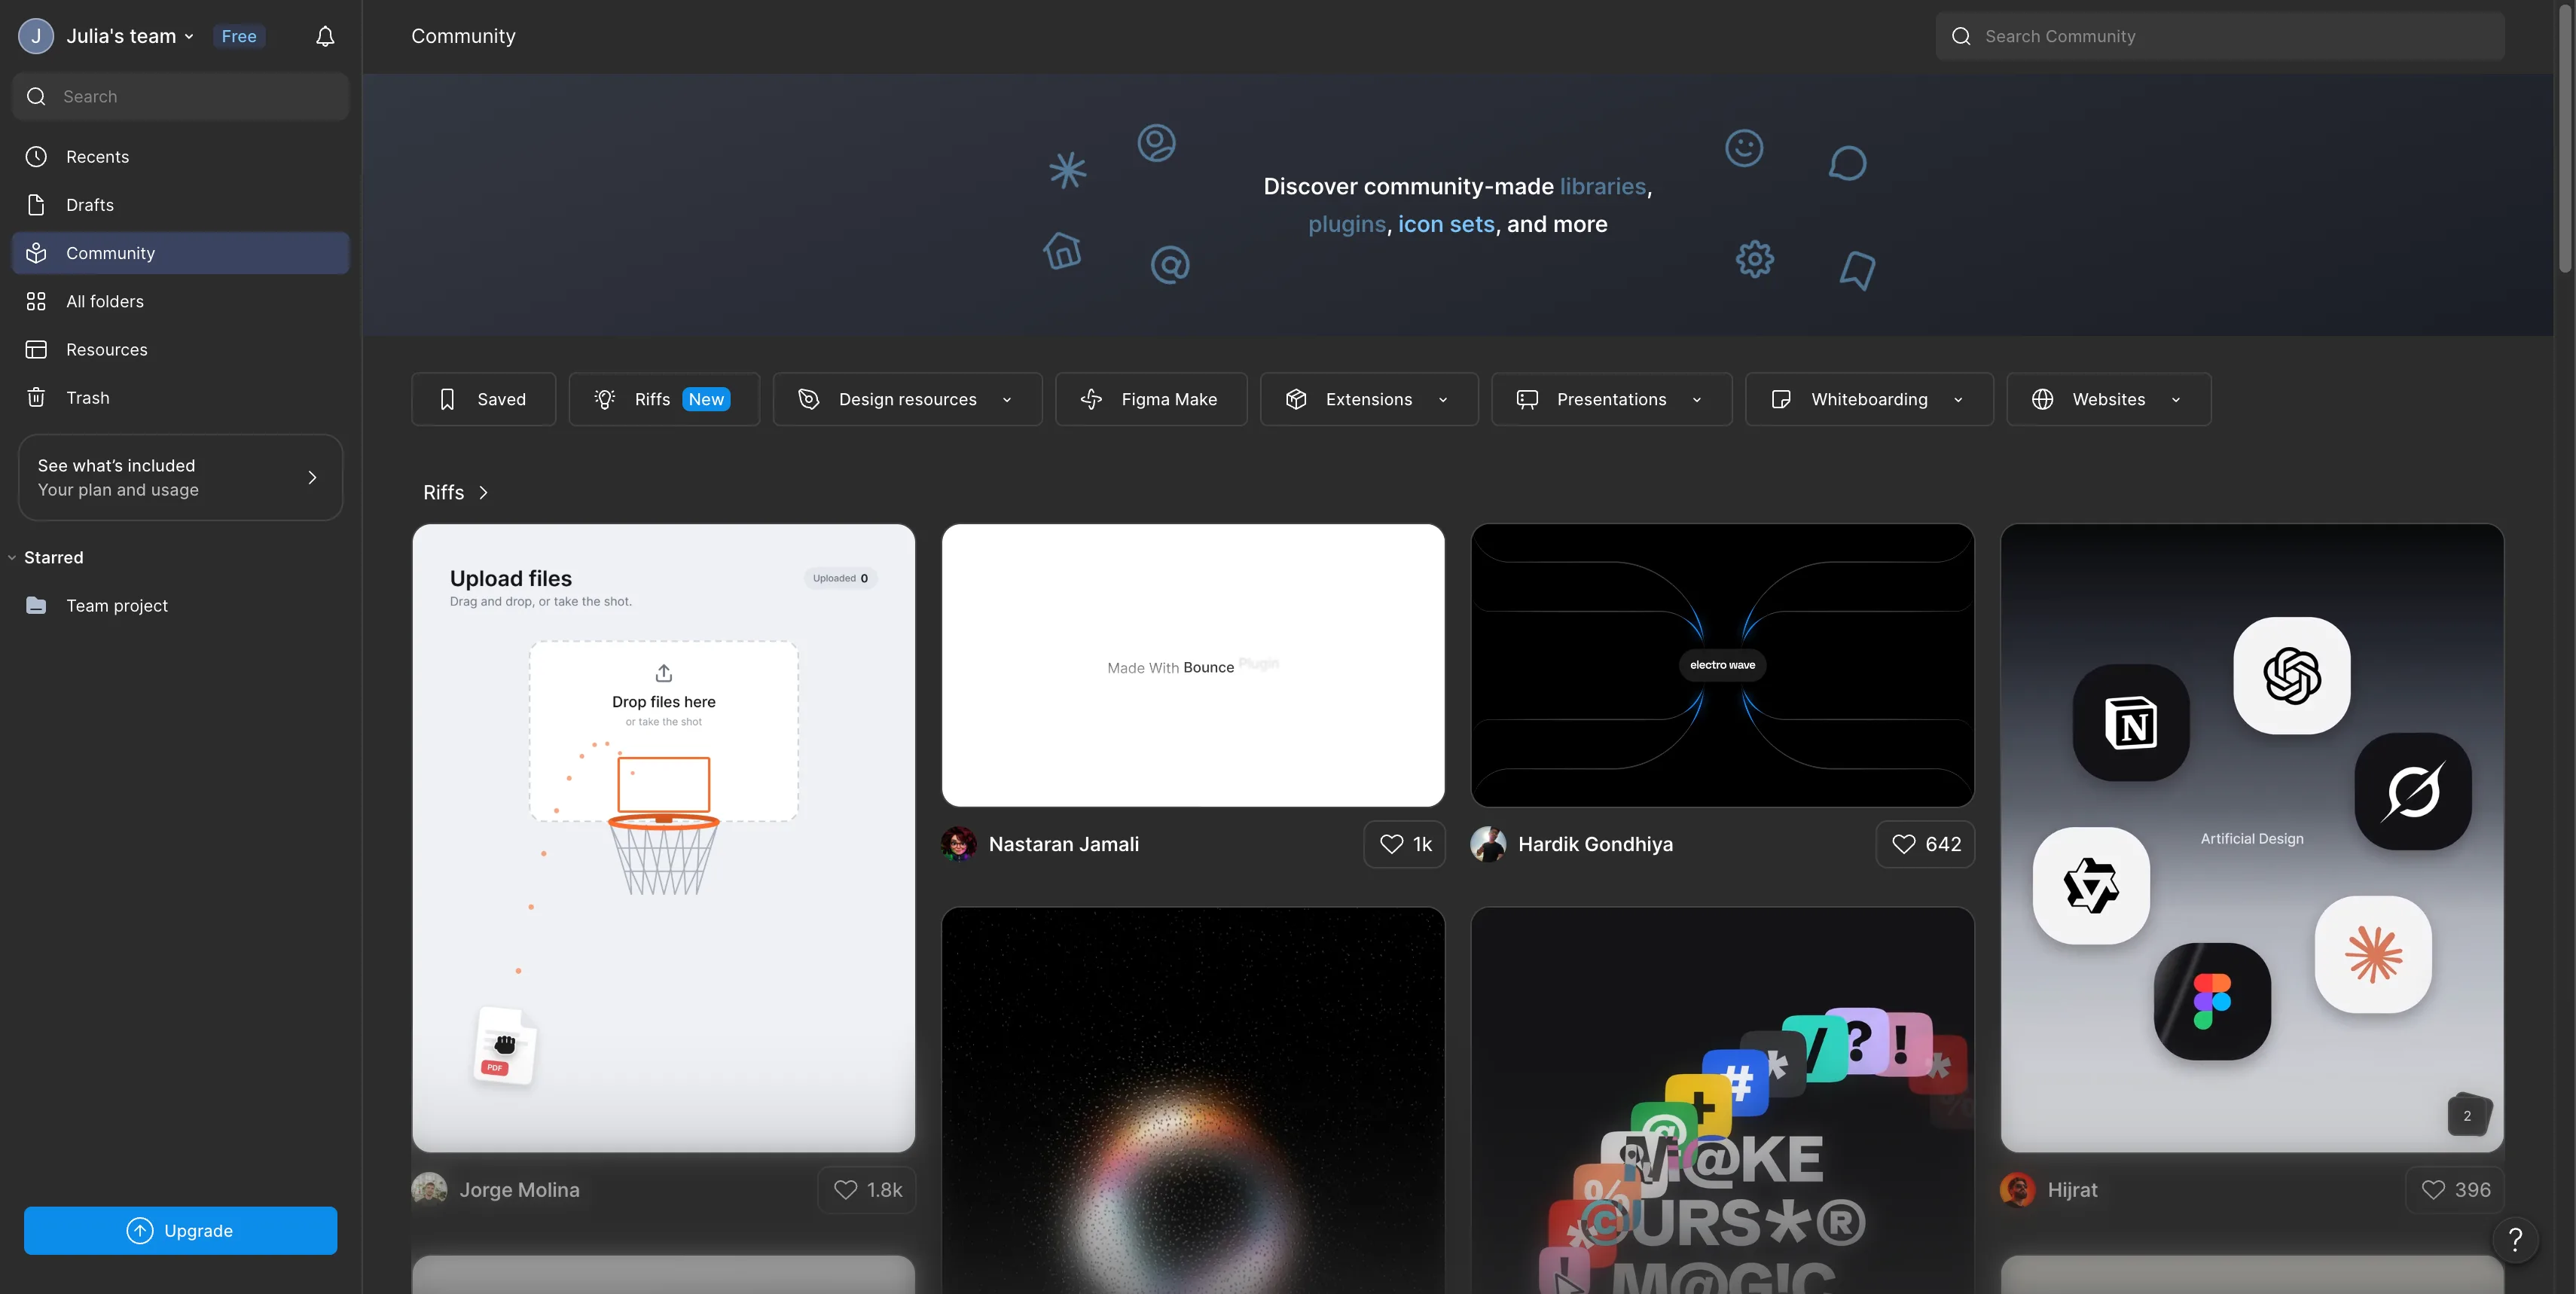Click the icon sets link in banner
The image size is (2576, 1294).
(x=1446, y=224)
